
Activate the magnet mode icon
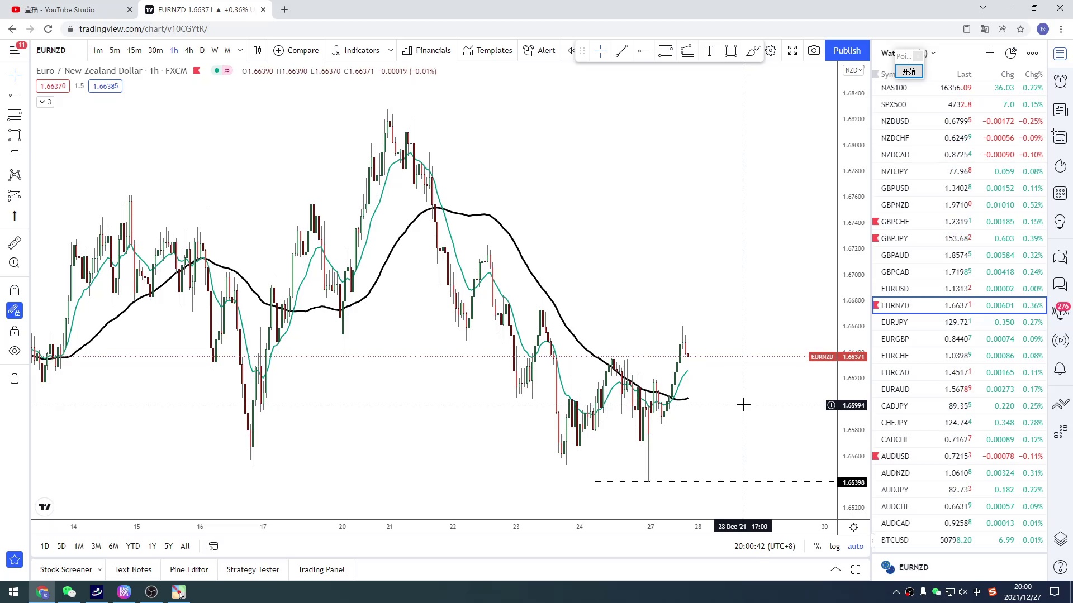[x=15, y=290]
